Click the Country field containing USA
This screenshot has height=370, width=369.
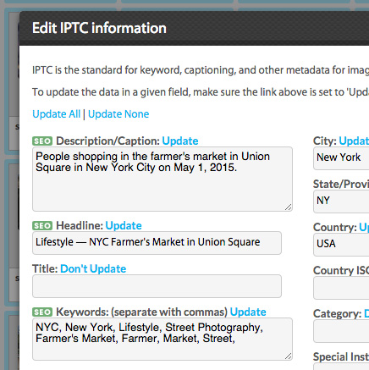click(x=341, y=245)
